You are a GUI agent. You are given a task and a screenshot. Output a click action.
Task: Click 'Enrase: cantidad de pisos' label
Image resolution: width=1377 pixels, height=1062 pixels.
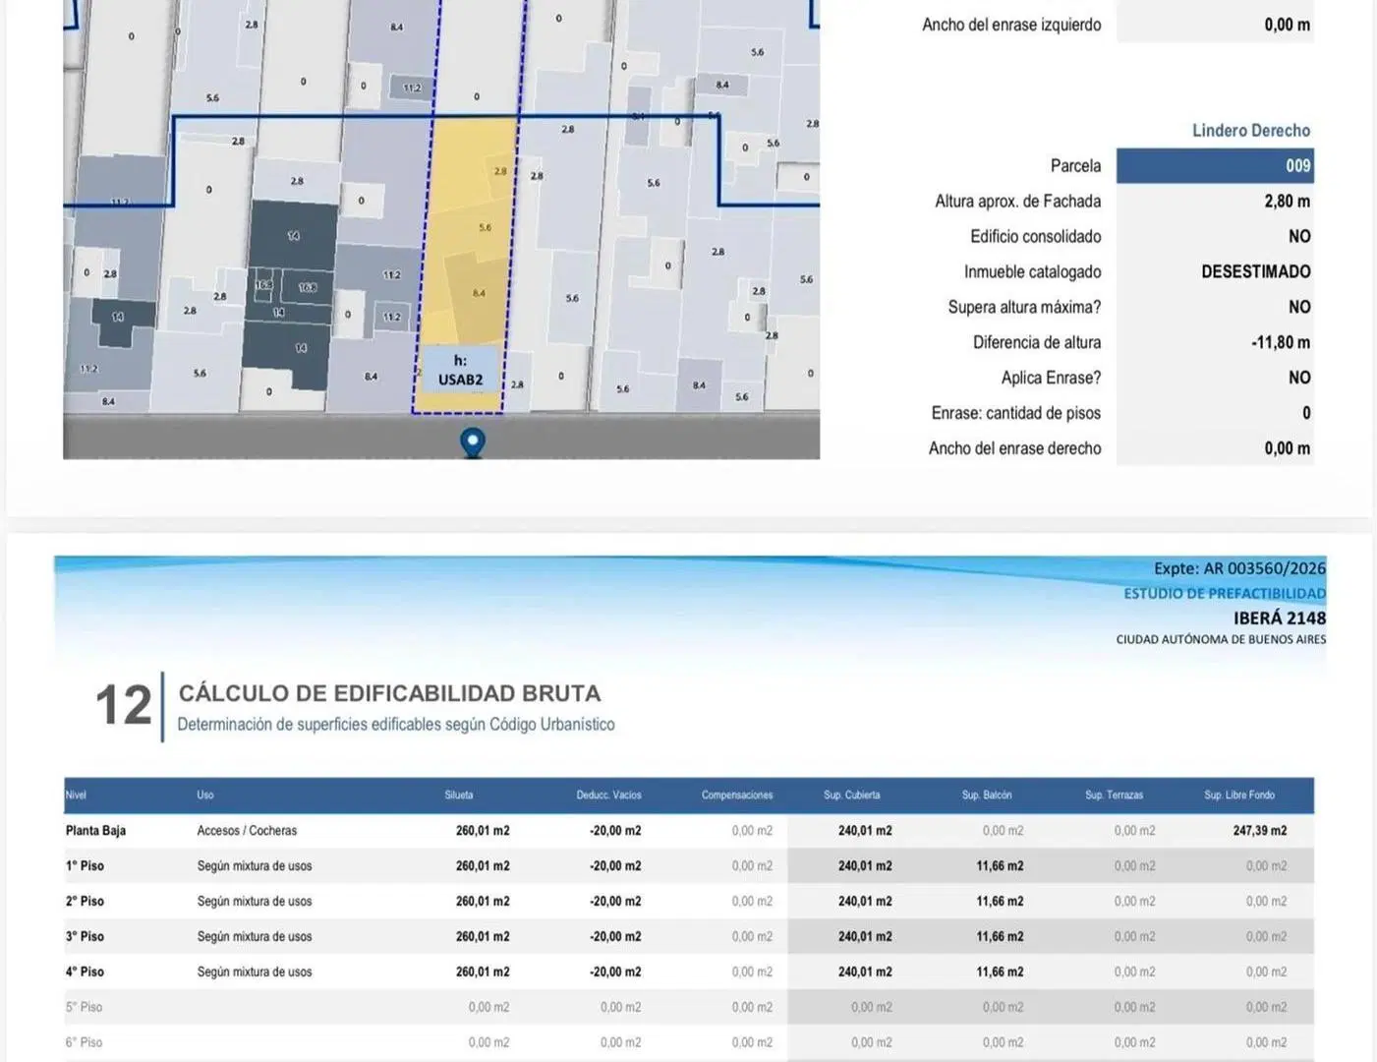(1015, 414)
